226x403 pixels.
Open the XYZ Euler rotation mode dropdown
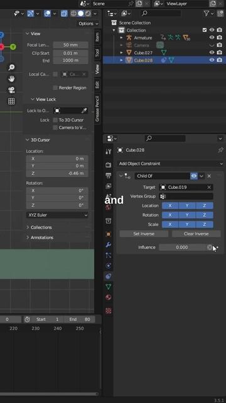[x=57, y=215]
